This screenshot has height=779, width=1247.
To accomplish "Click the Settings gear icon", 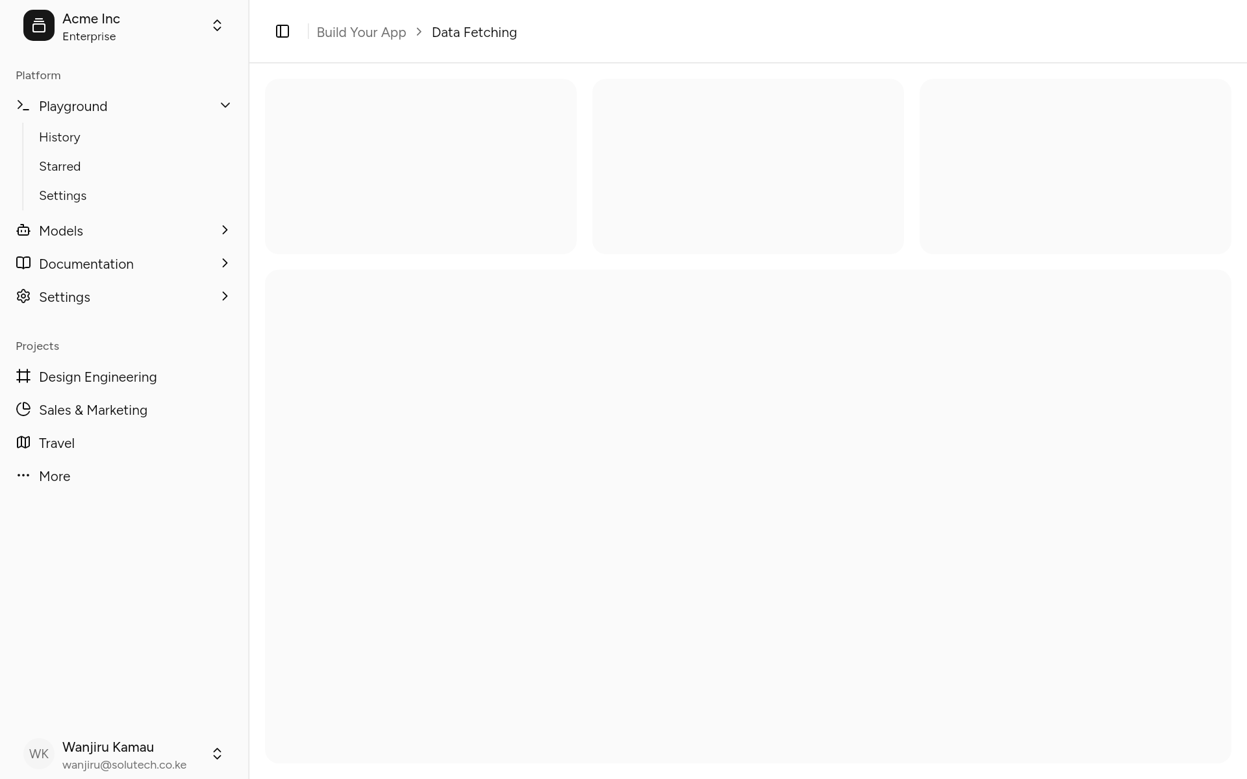I will pyautogui.click(x=23, y=296).
